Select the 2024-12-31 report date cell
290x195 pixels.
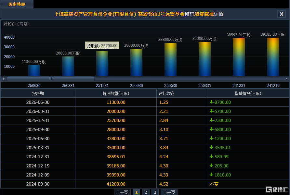(x=38, y=157)
